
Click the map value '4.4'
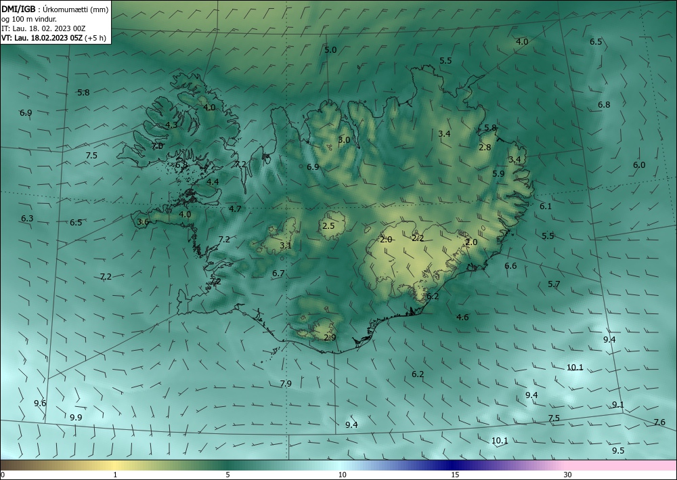[x=213, y=181]
